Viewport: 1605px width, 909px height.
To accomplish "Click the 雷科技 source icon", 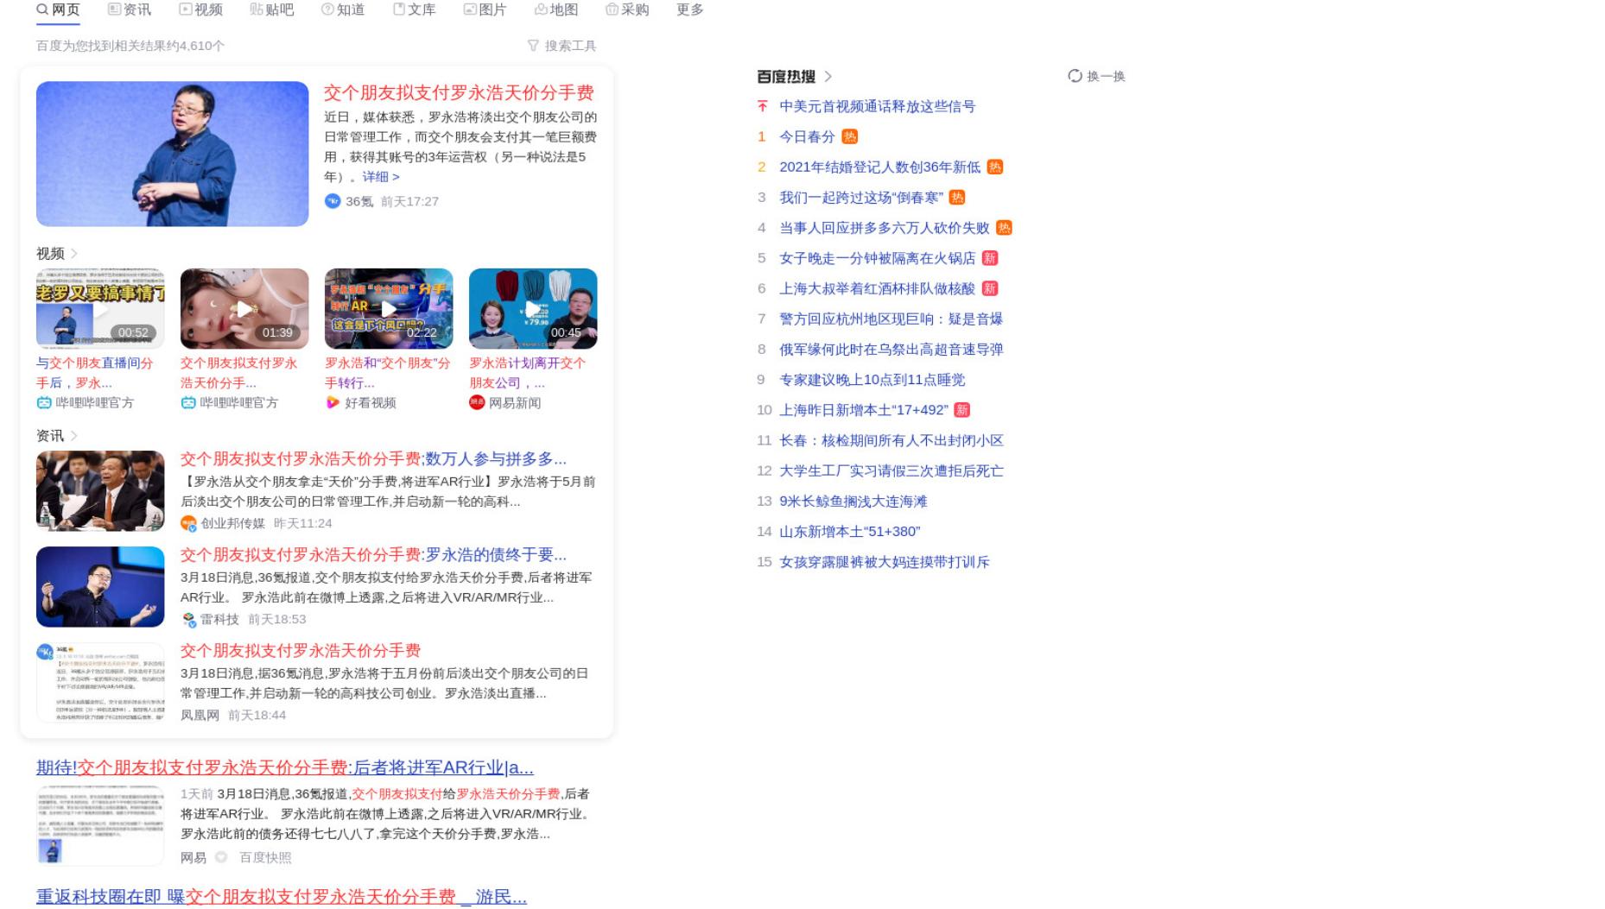I will click(188, 619).
